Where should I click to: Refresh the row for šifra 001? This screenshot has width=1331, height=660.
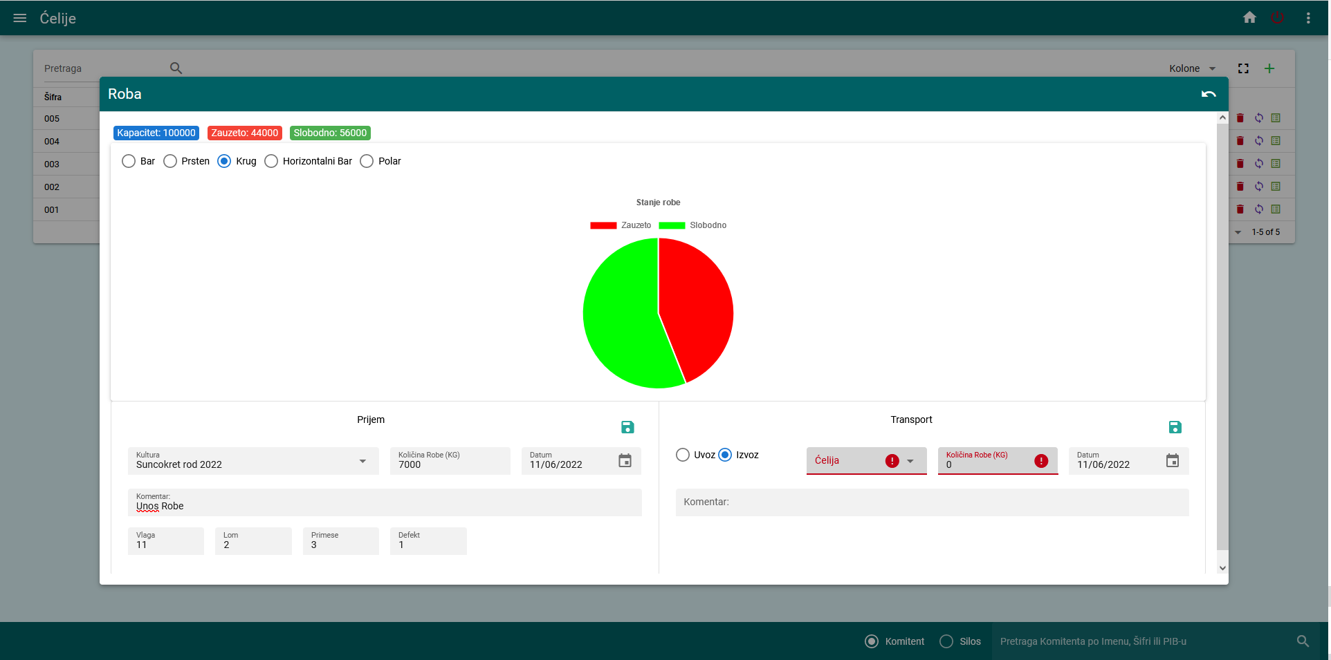click(1259, 209)
